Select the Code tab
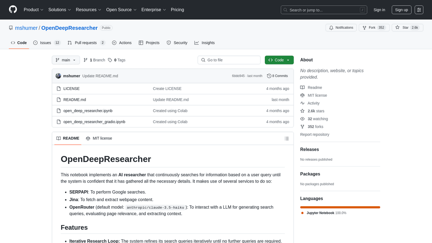432x243 pixels. pos(19,43)
